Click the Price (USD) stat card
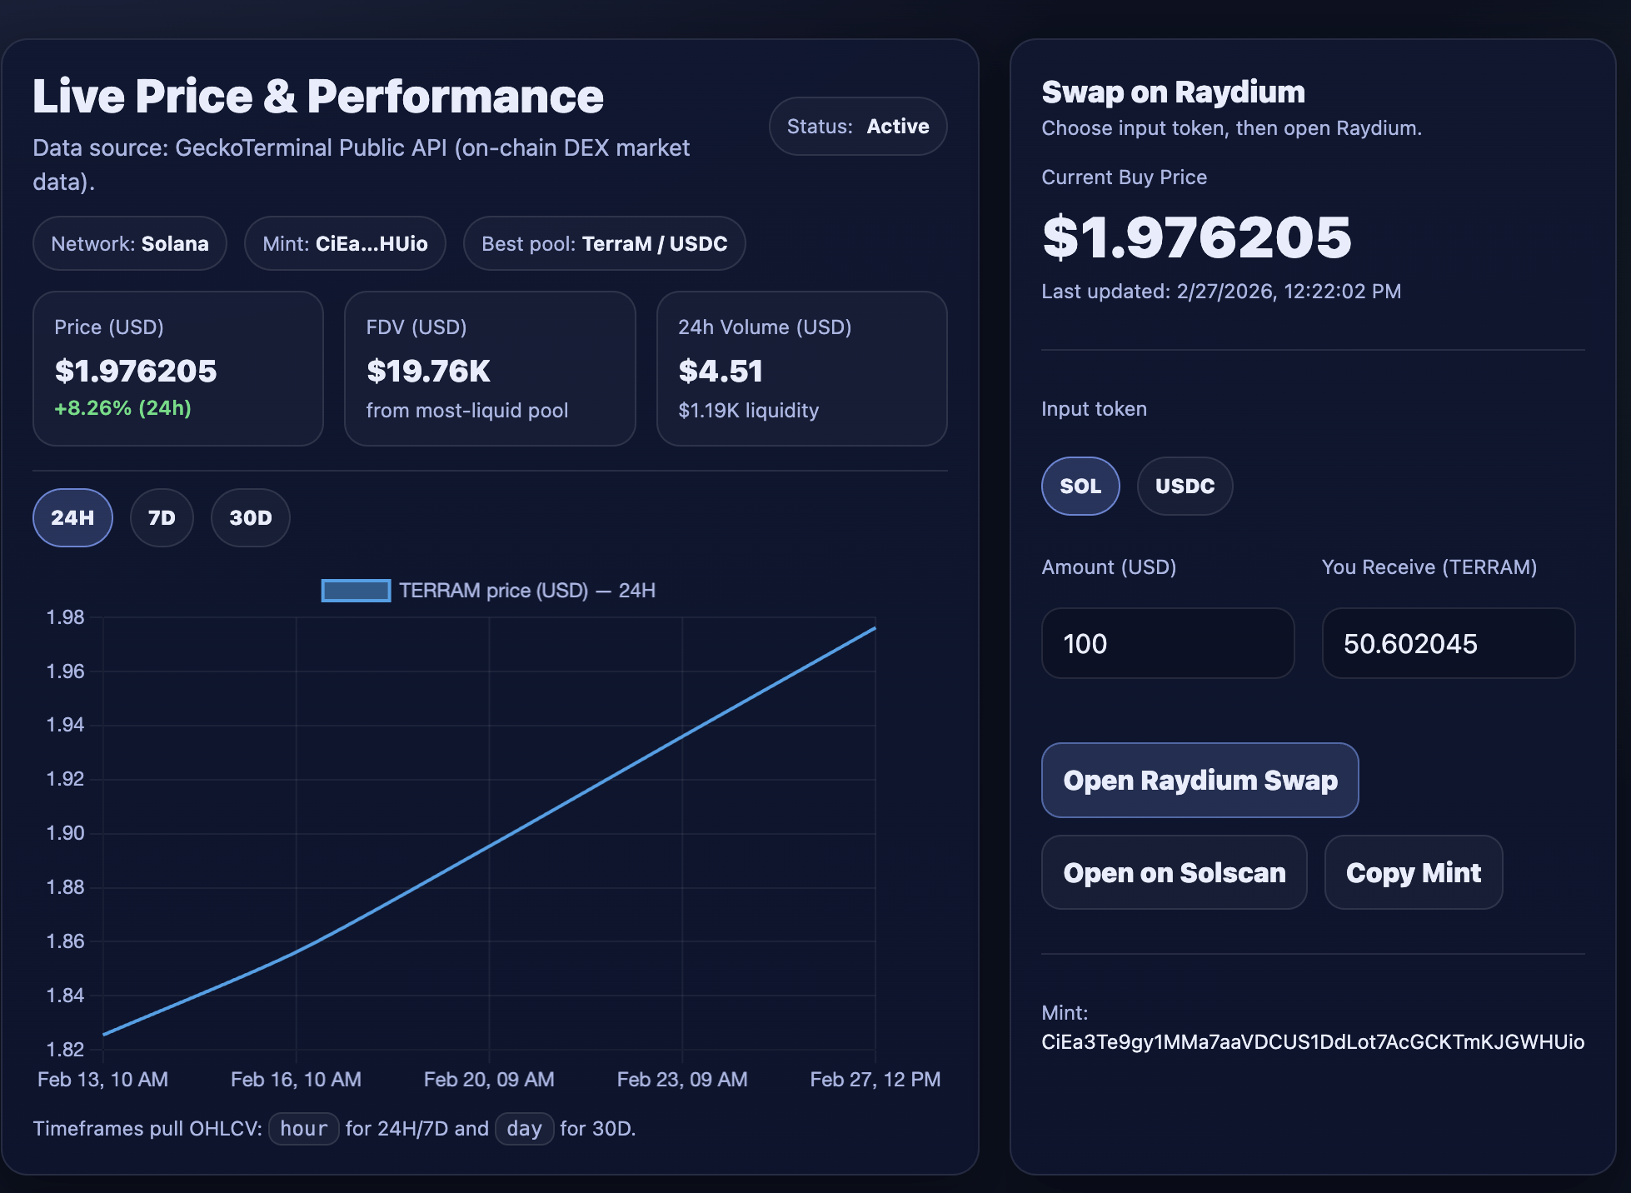 pos(177,368)
